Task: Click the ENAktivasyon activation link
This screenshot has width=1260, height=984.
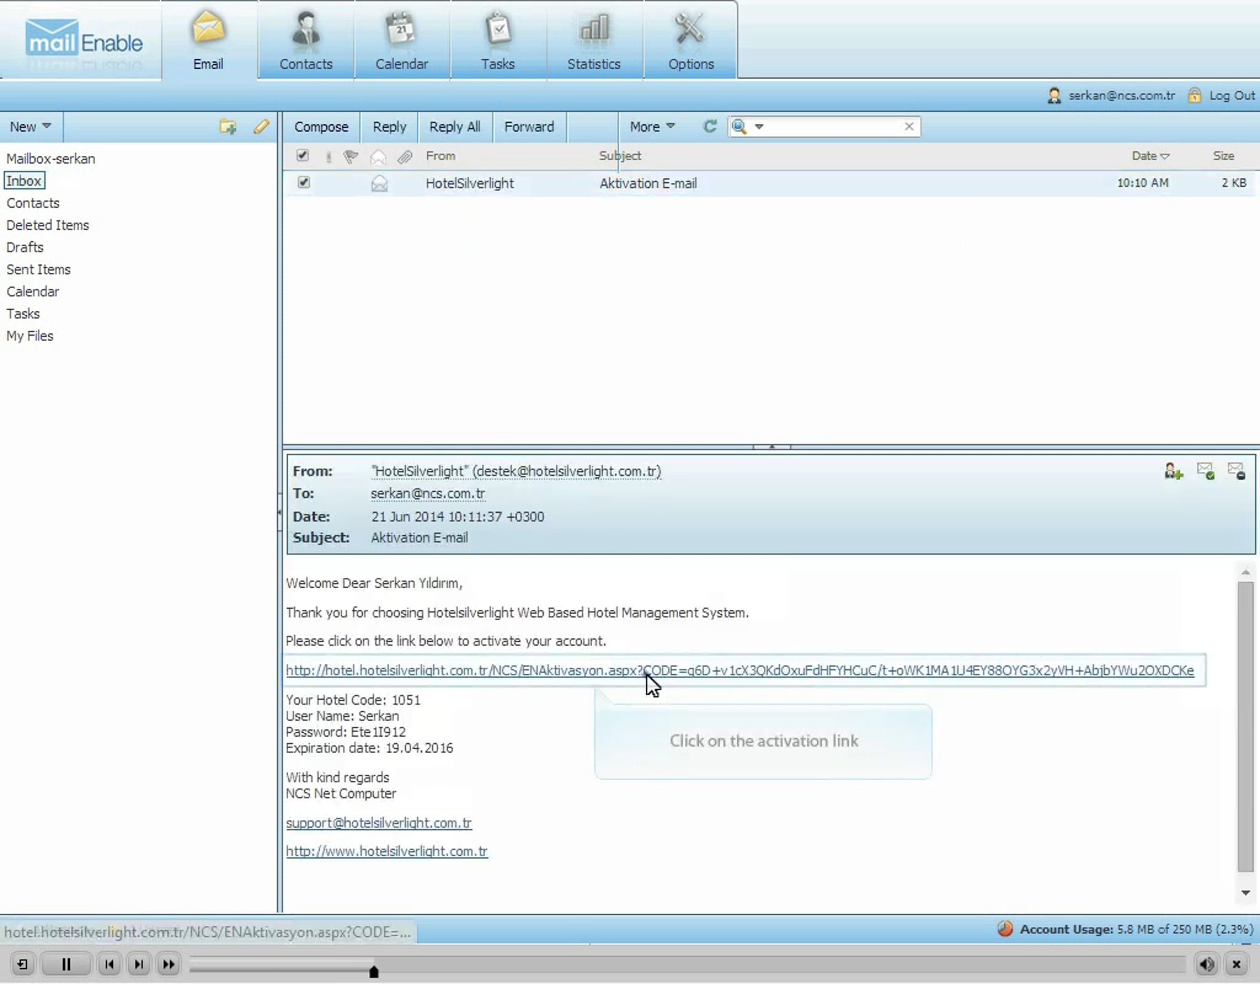Action: (740, 670)
